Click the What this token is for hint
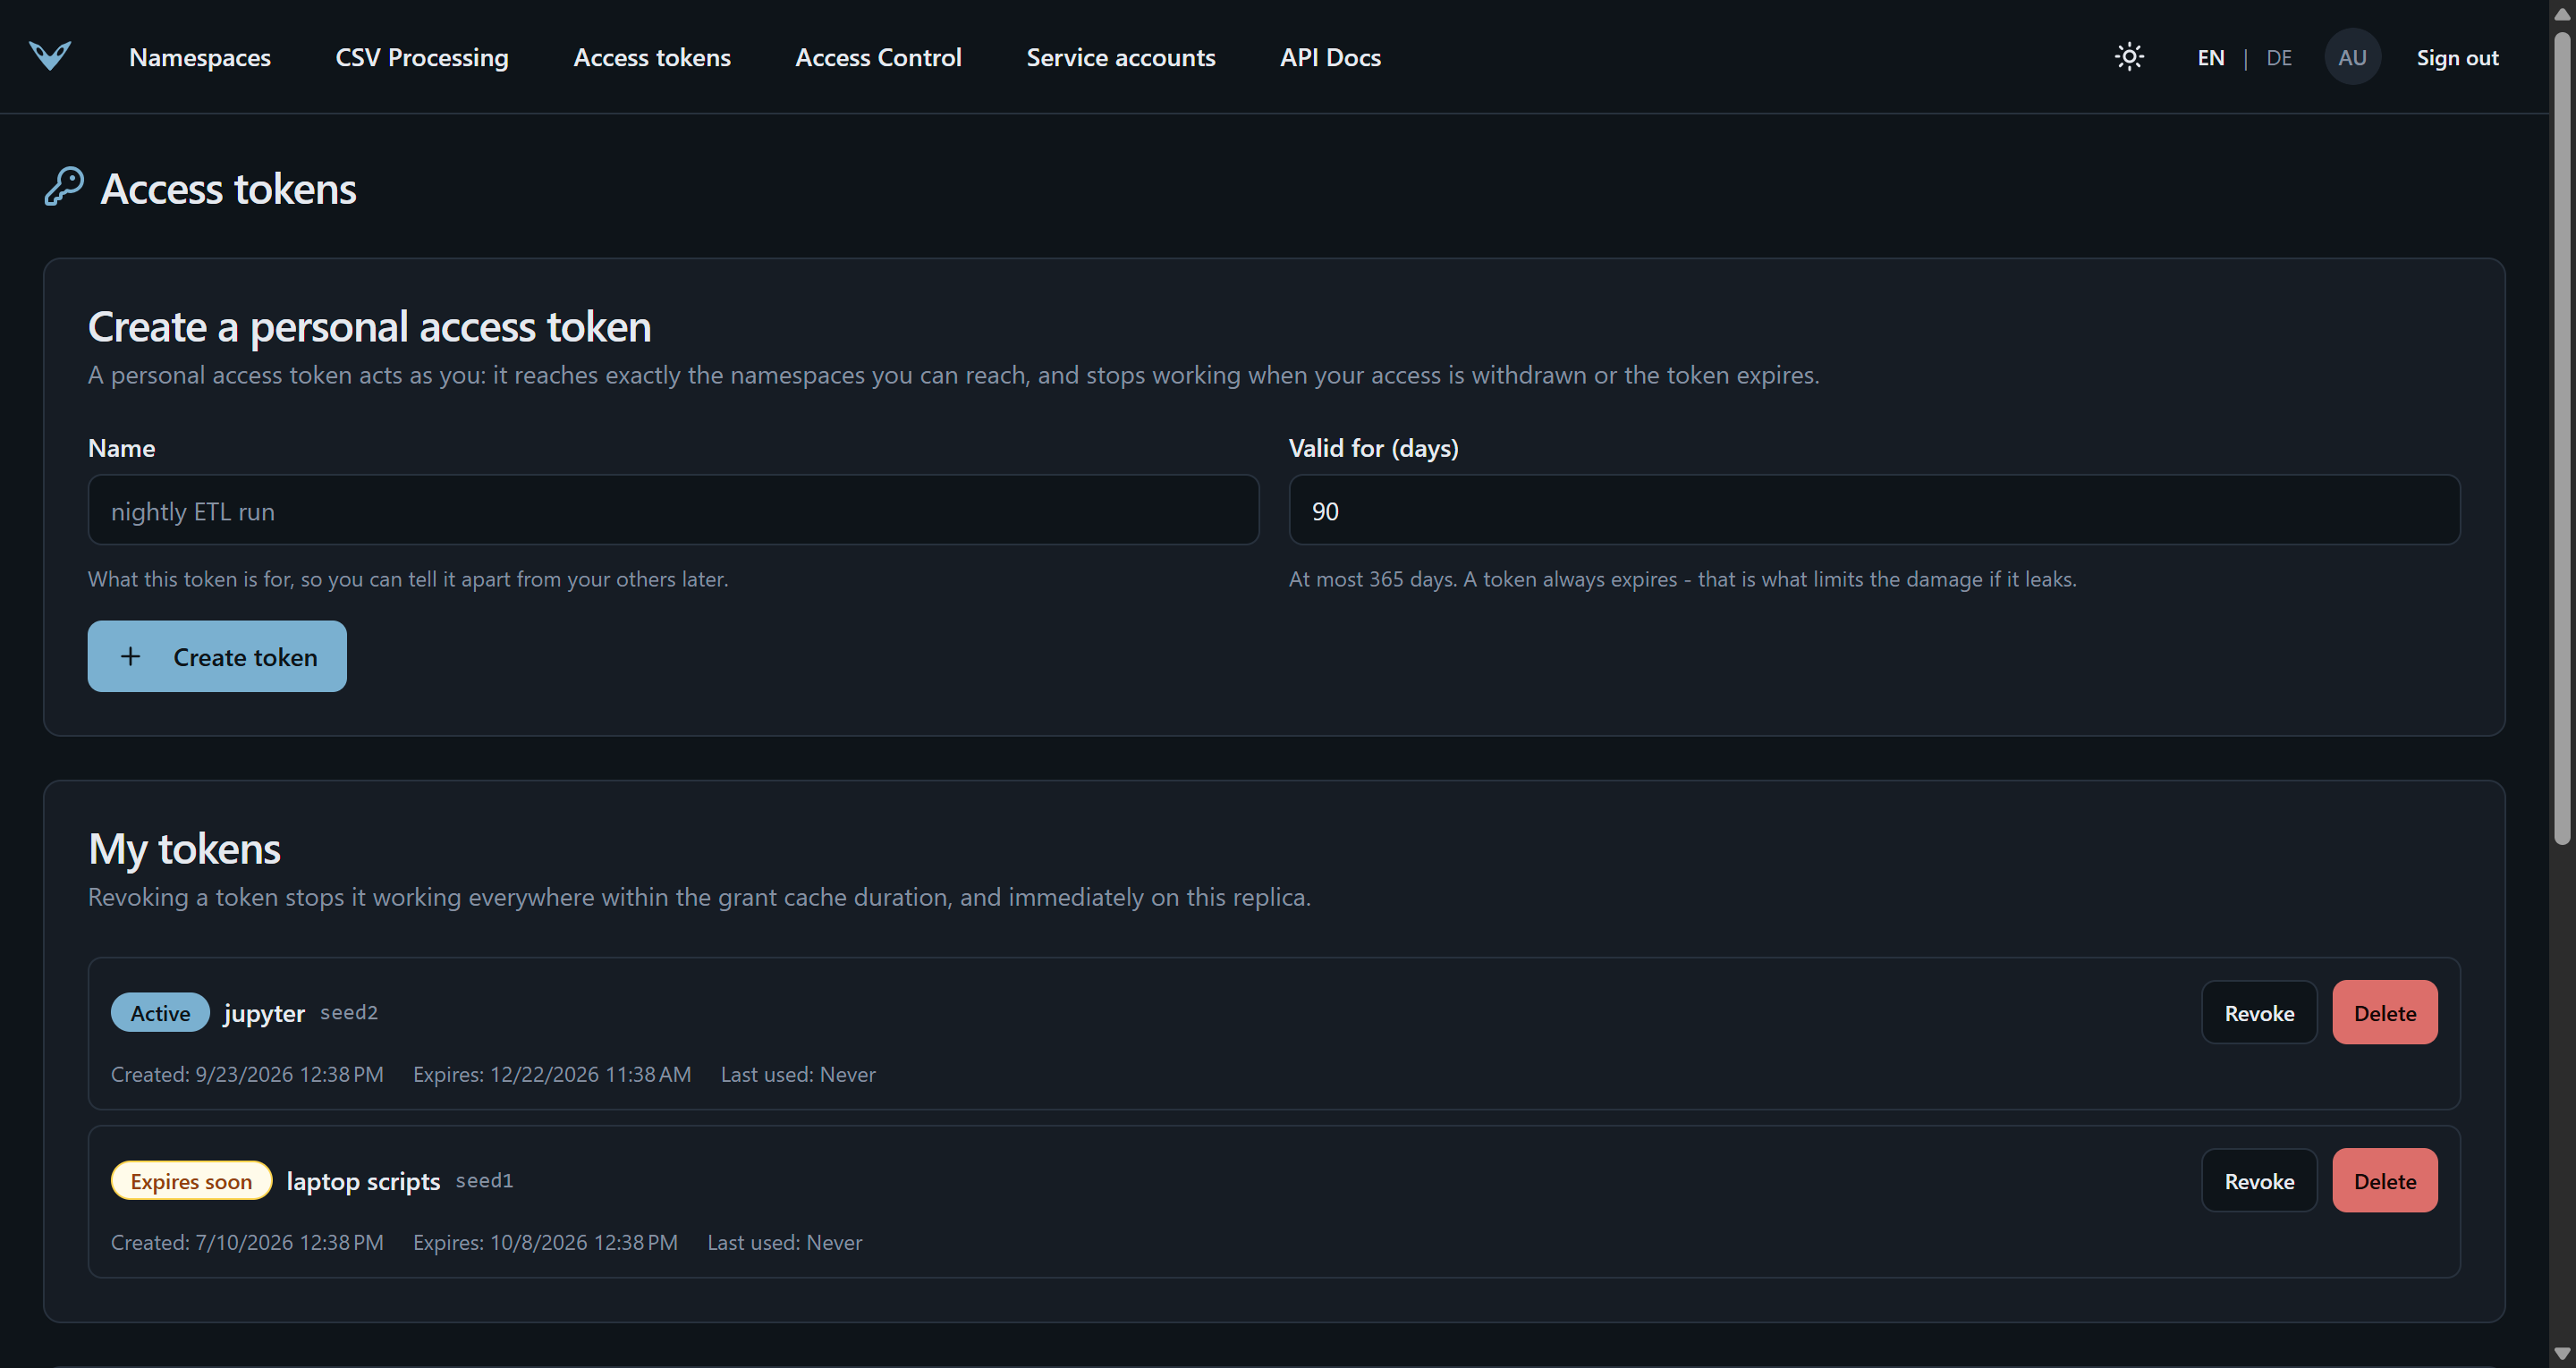Image resolution: width=2576 pixels, height=1368 pixels. pyautogui.click(x=408, y=579)
